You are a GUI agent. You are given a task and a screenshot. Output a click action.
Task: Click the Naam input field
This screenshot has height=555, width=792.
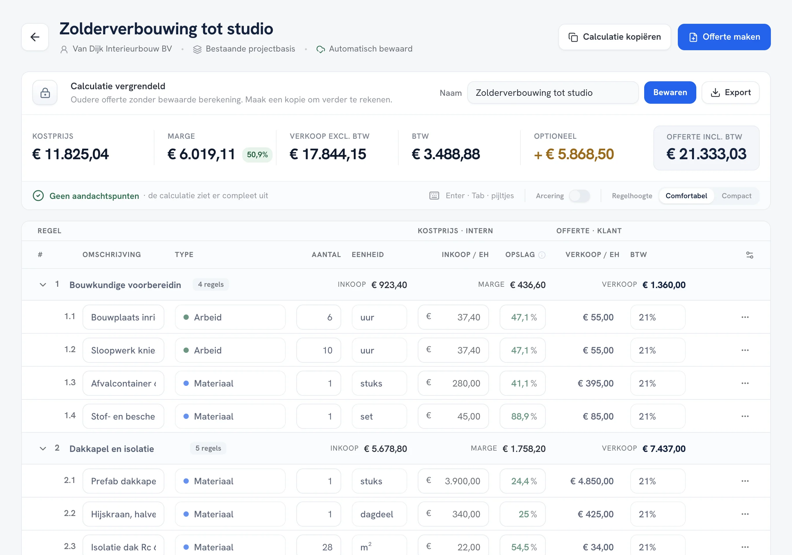click(553, 92)
